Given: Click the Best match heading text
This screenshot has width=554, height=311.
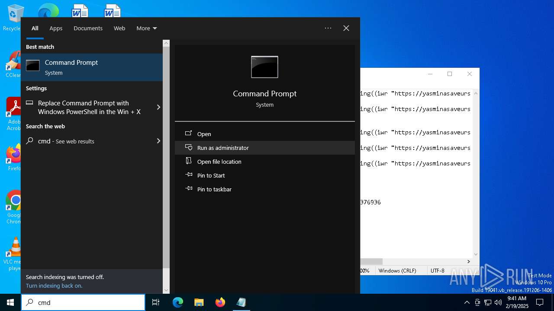Looking at the screenshot, I should click(x=40, y=47).
